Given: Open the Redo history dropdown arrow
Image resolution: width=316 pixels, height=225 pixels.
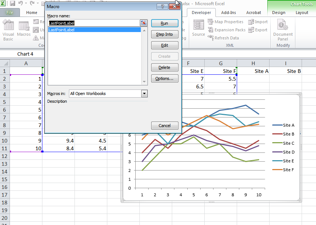Looking at the screenshot, I should tap(38, 3).
